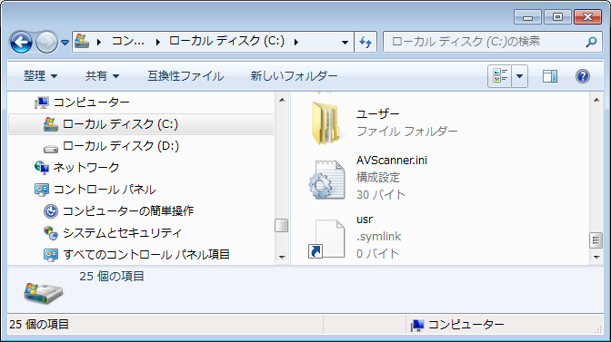The width and height of the screenshot is (611, 342).
Task: Select コンピューター in the navigation tree
Action: (91, 103)
